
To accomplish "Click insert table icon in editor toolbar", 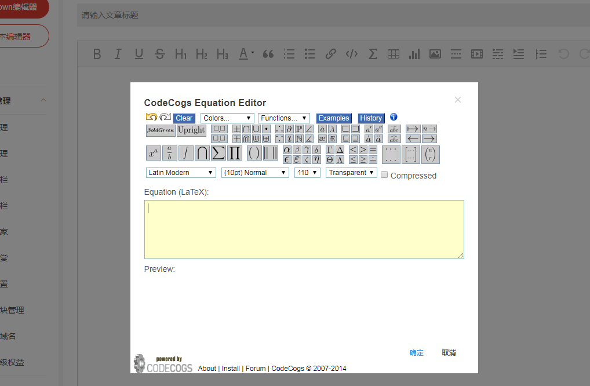I will 393,54.
